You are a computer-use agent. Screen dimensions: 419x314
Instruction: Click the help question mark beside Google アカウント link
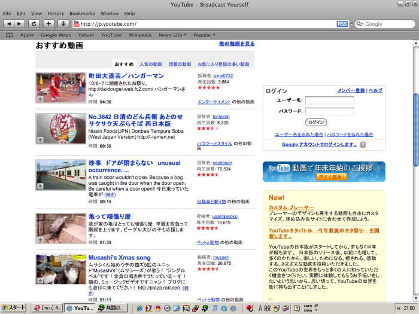tap(363, 145)
